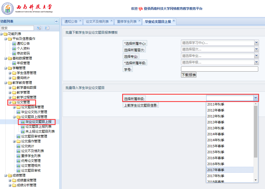
Task: Open the 请选择学习中心 dropdown
Action: (x=256, y=43)
